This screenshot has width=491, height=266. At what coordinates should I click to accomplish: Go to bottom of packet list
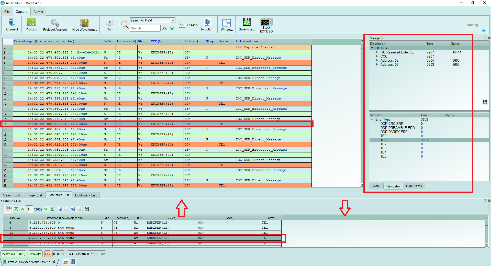(207, 25)
